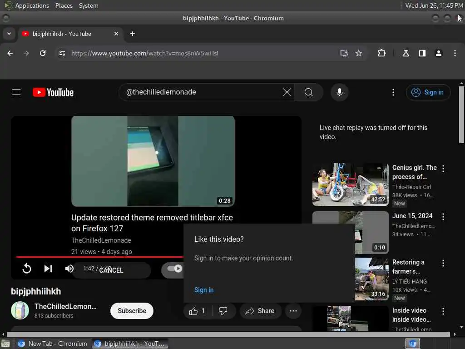Mute the video volume
Screen dimensions: 465x349
tap(69, 269)
